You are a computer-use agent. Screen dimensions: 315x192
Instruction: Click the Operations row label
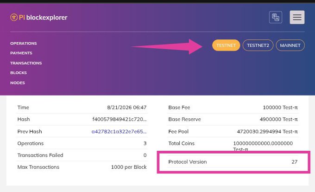tap(30, 143)
